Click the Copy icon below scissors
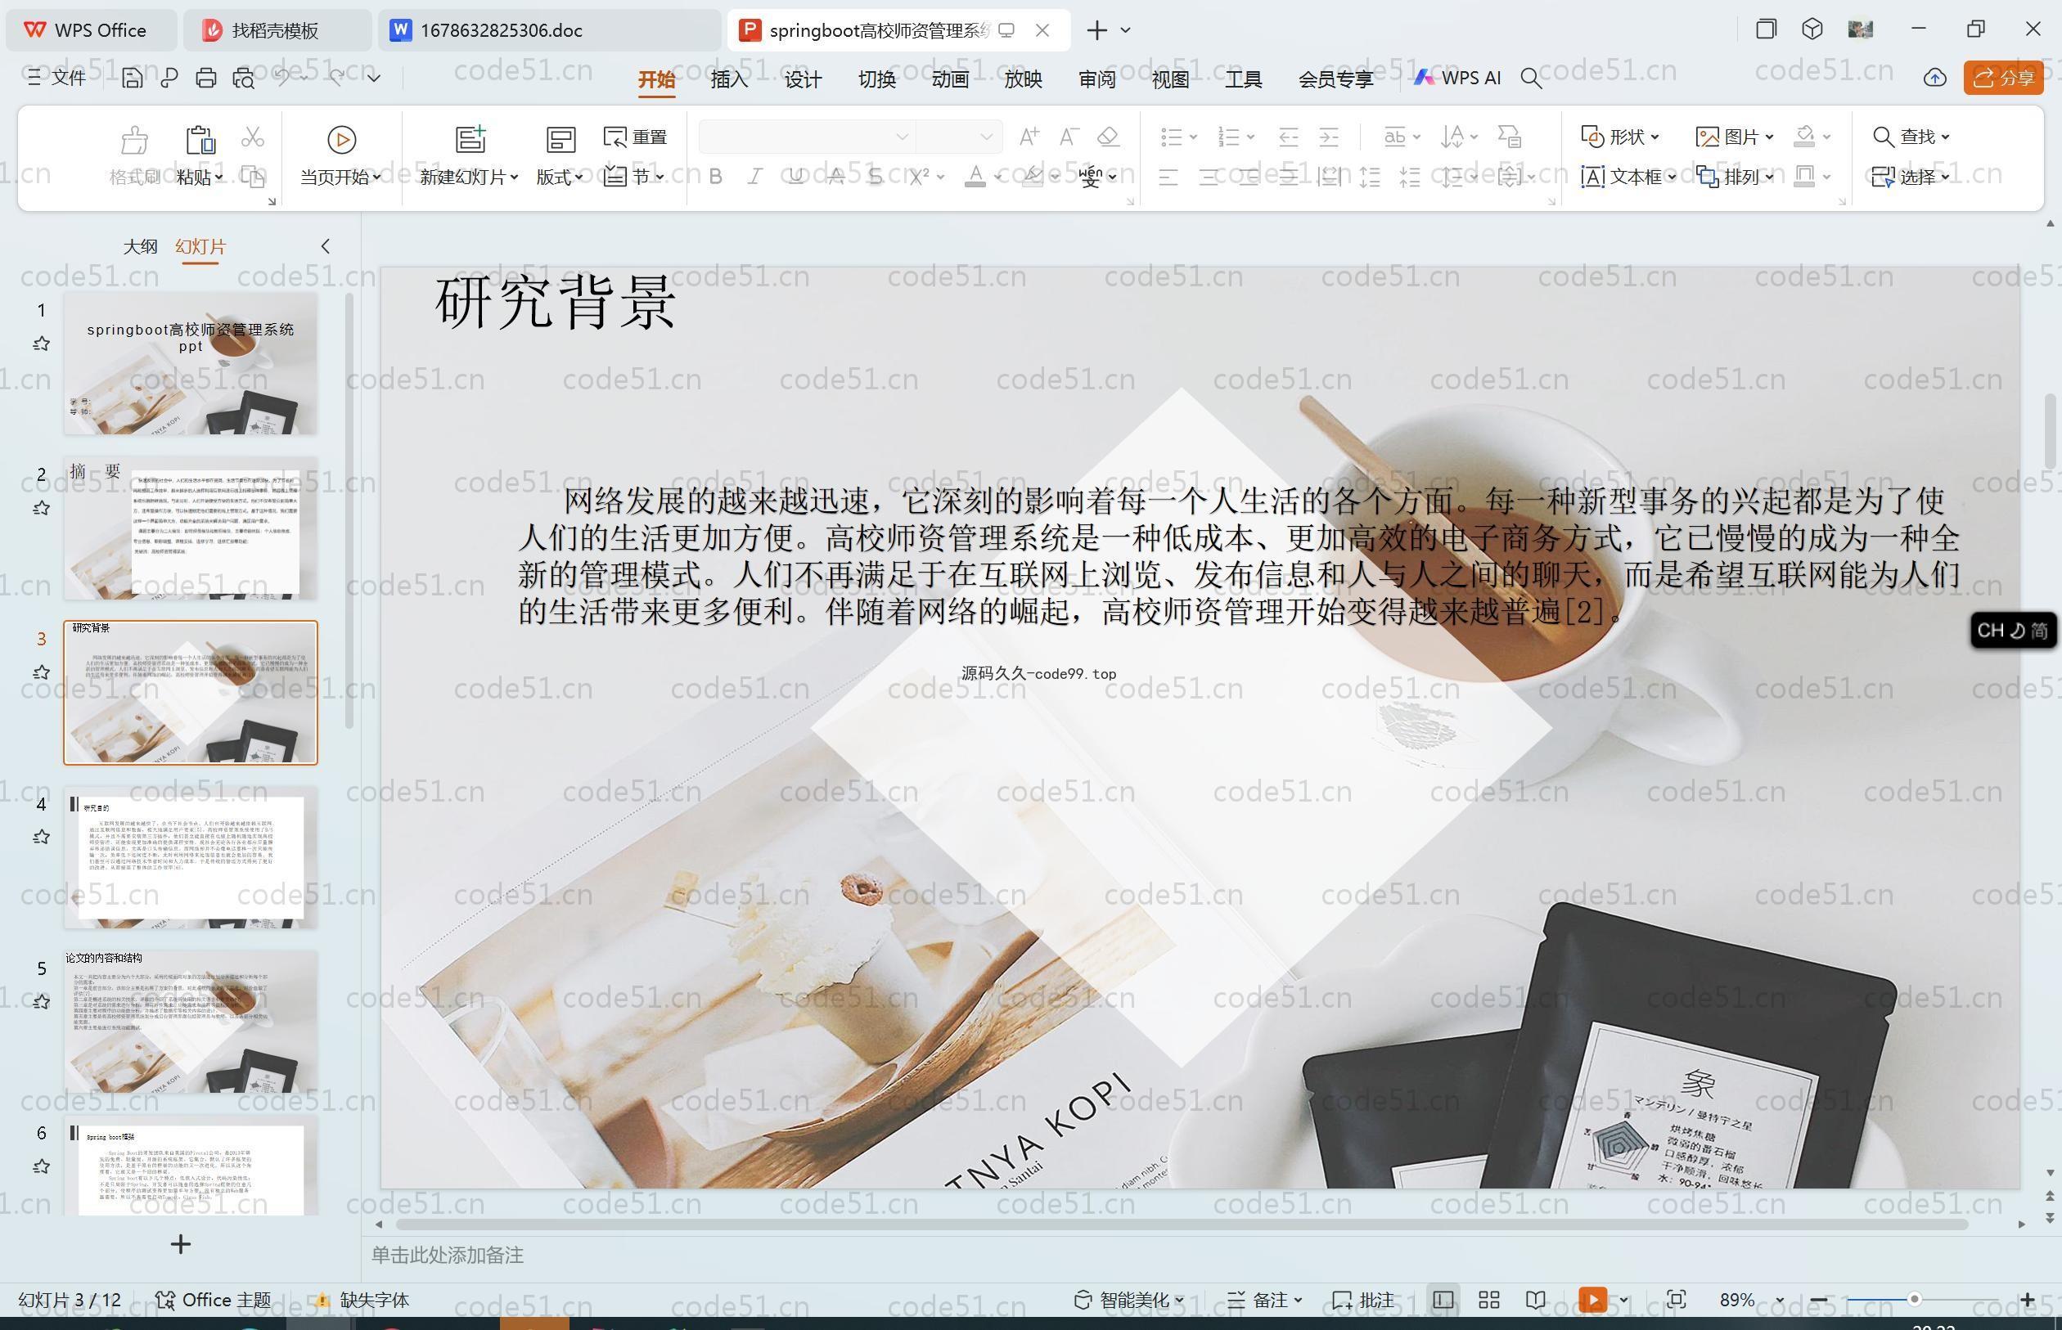Viewport: 2062px width, 1330px height. click(x=252, y=177)
